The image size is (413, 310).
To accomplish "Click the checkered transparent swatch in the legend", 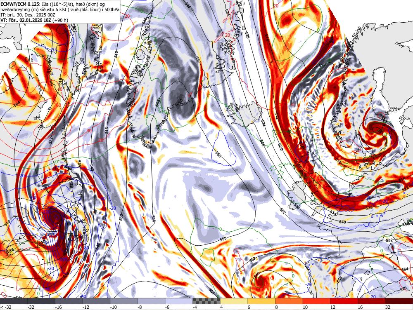I will [x=206, y=301].
